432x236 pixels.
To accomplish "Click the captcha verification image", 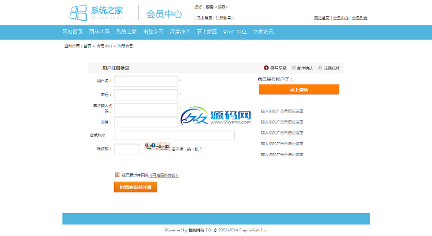I will 157,146.
